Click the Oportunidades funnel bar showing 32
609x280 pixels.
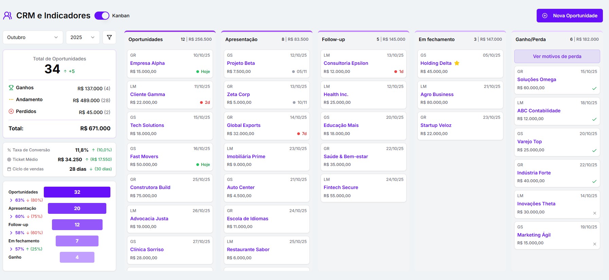click(77, 192)
